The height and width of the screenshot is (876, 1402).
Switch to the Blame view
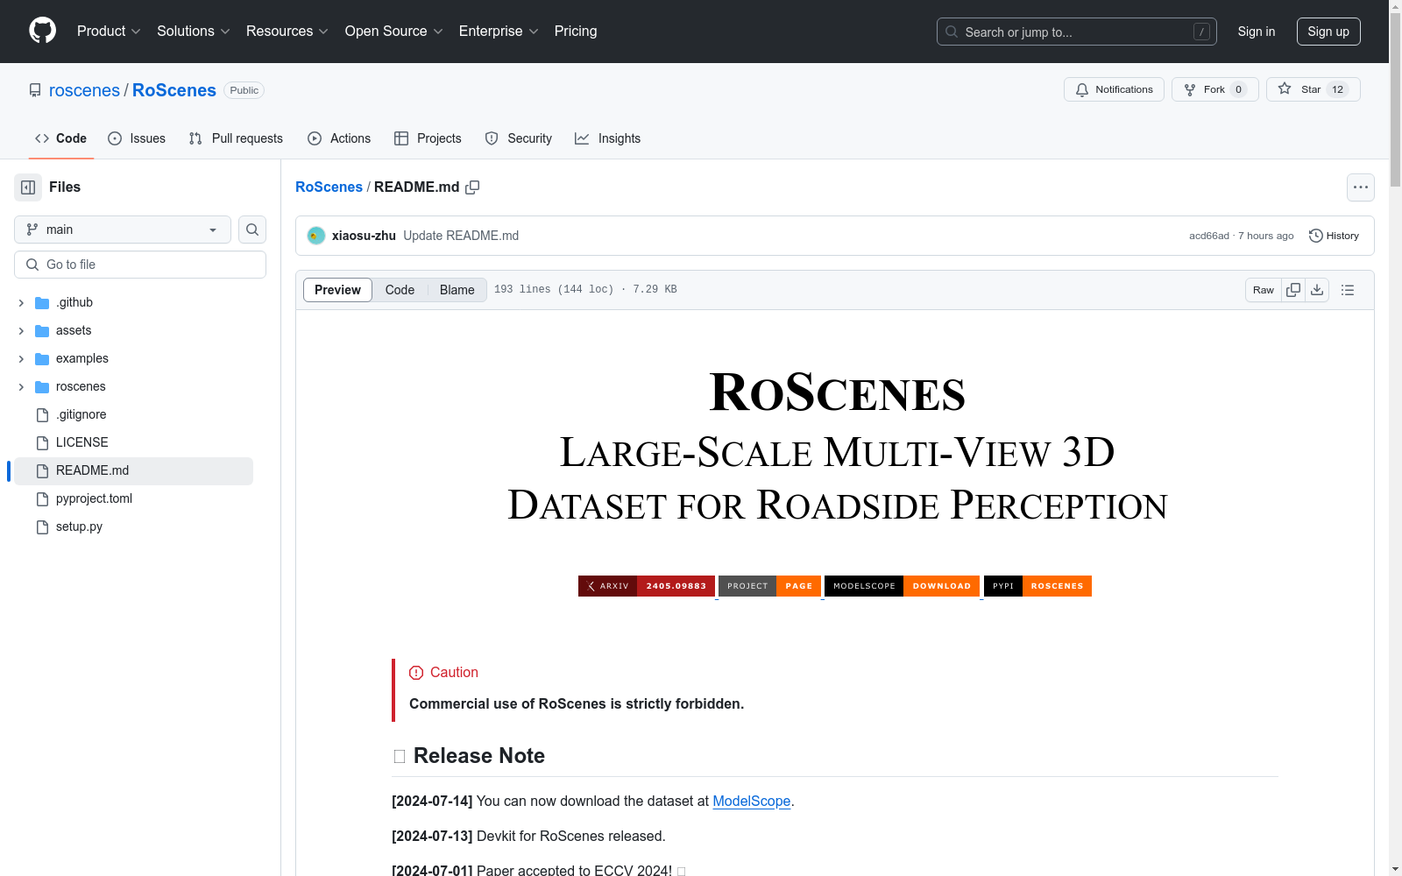coord(457,289)
